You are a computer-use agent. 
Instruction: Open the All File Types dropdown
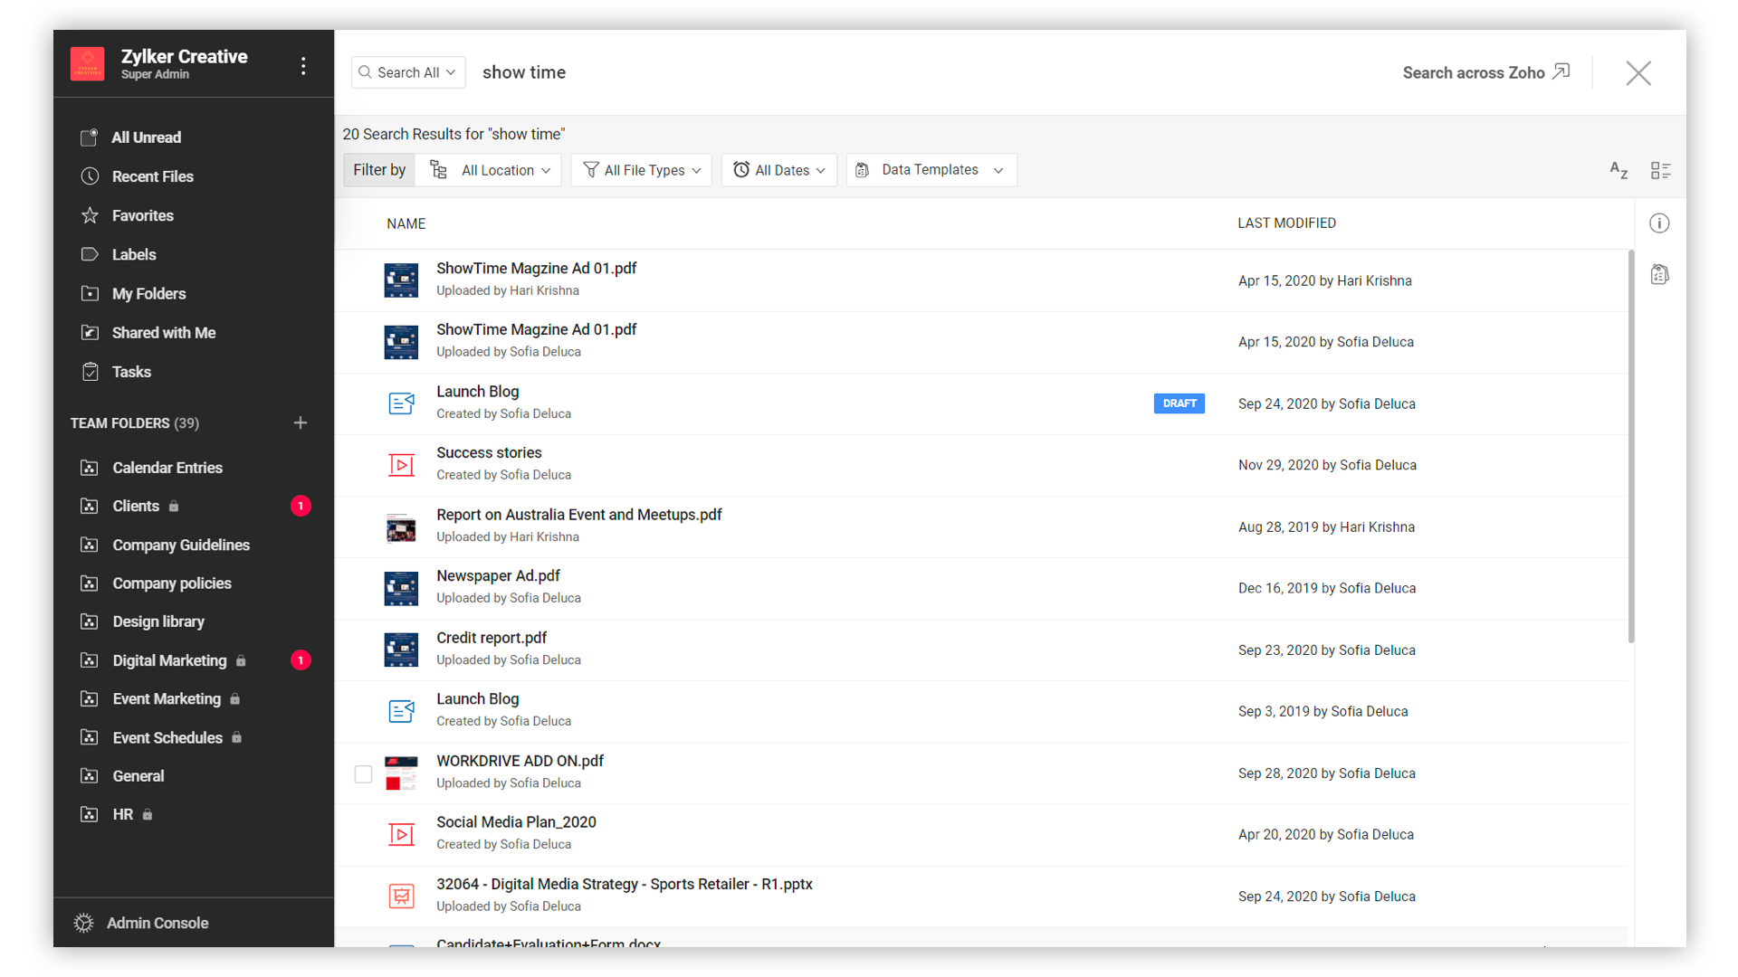[x=643, y=170]
